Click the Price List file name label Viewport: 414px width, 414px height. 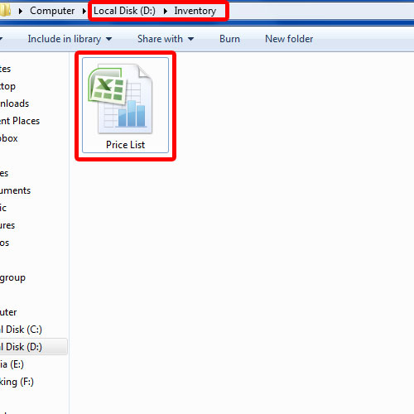[125, 145]
